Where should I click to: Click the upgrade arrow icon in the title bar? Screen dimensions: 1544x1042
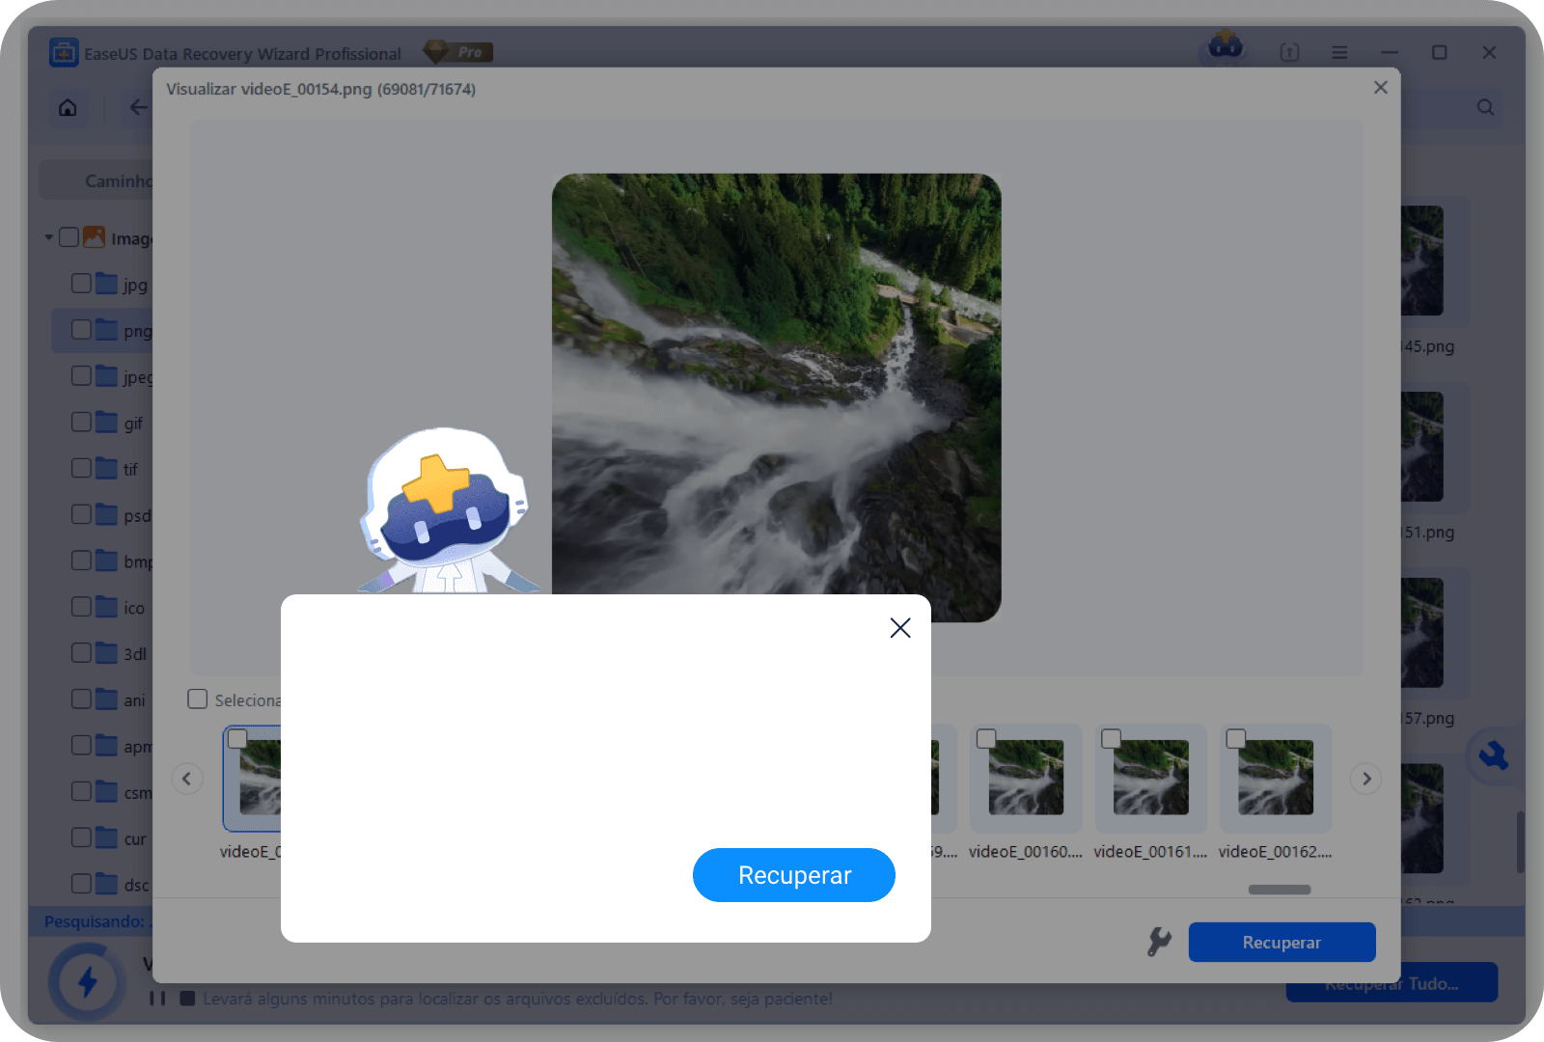tap(1289, 52)
